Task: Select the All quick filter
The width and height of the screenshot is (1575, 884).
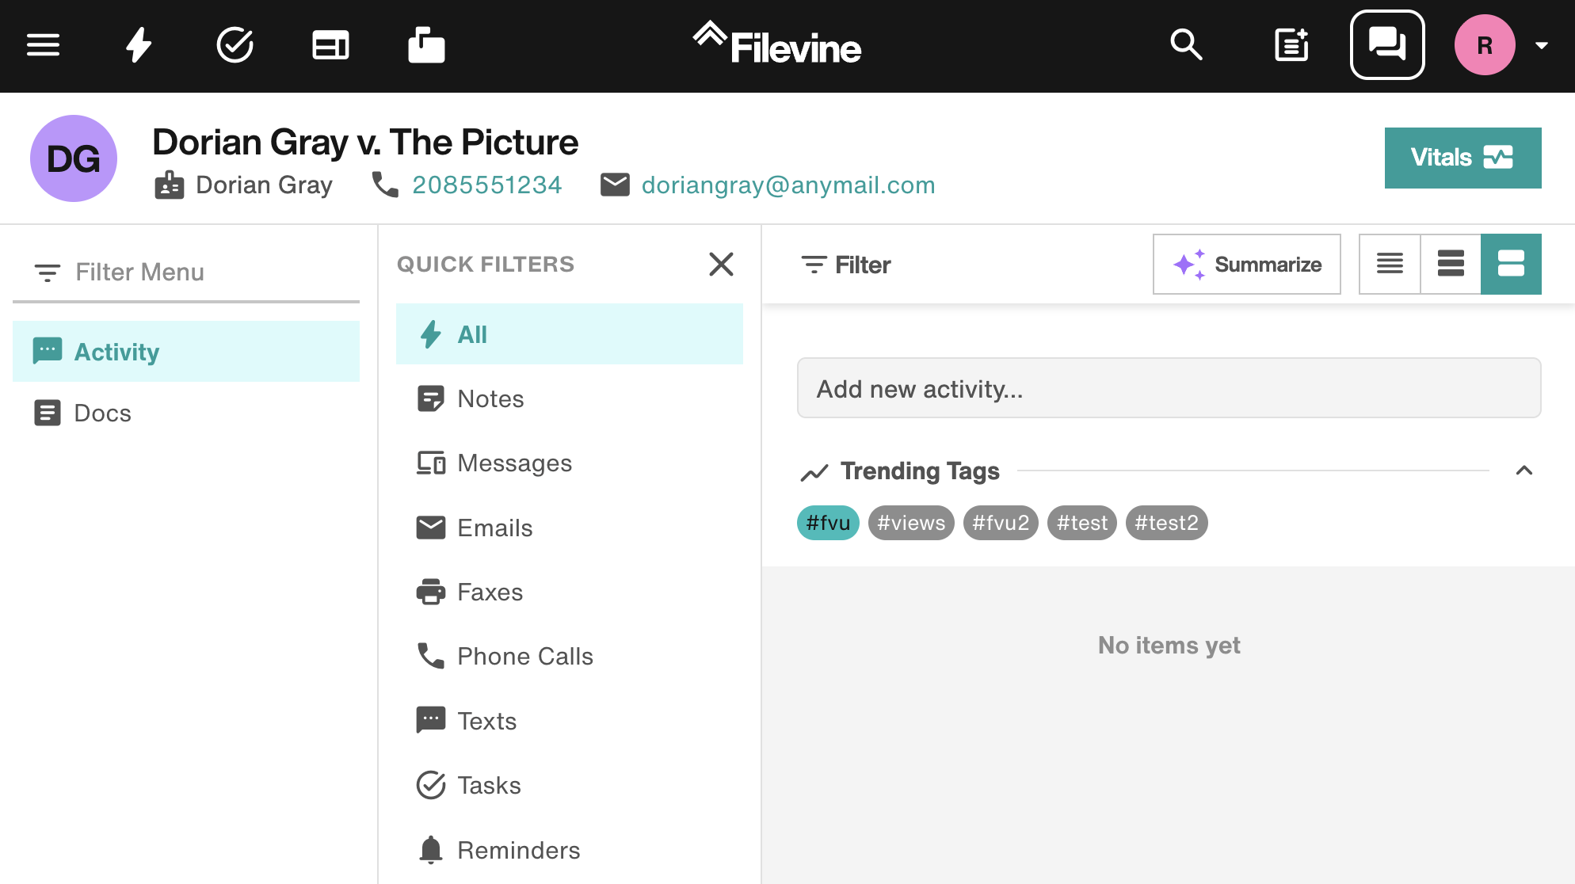Action: [570, 334]
